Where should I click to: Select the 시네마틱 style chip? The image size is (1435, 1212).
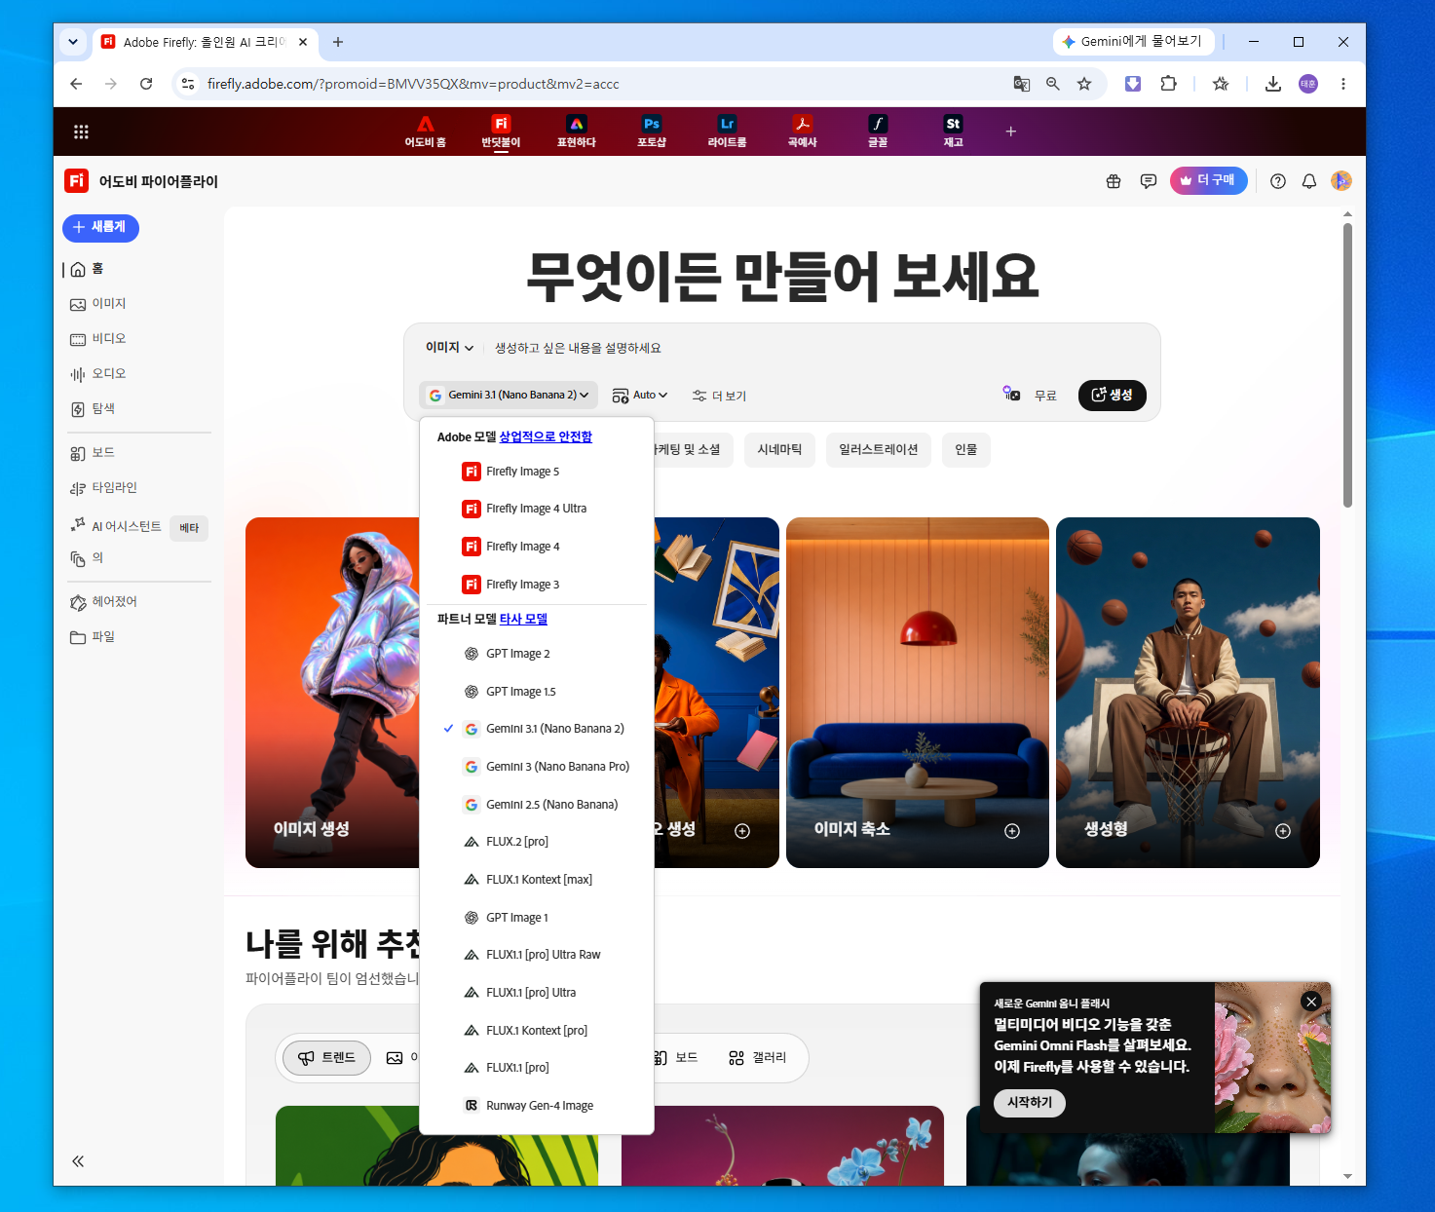[x=779, y=450]
